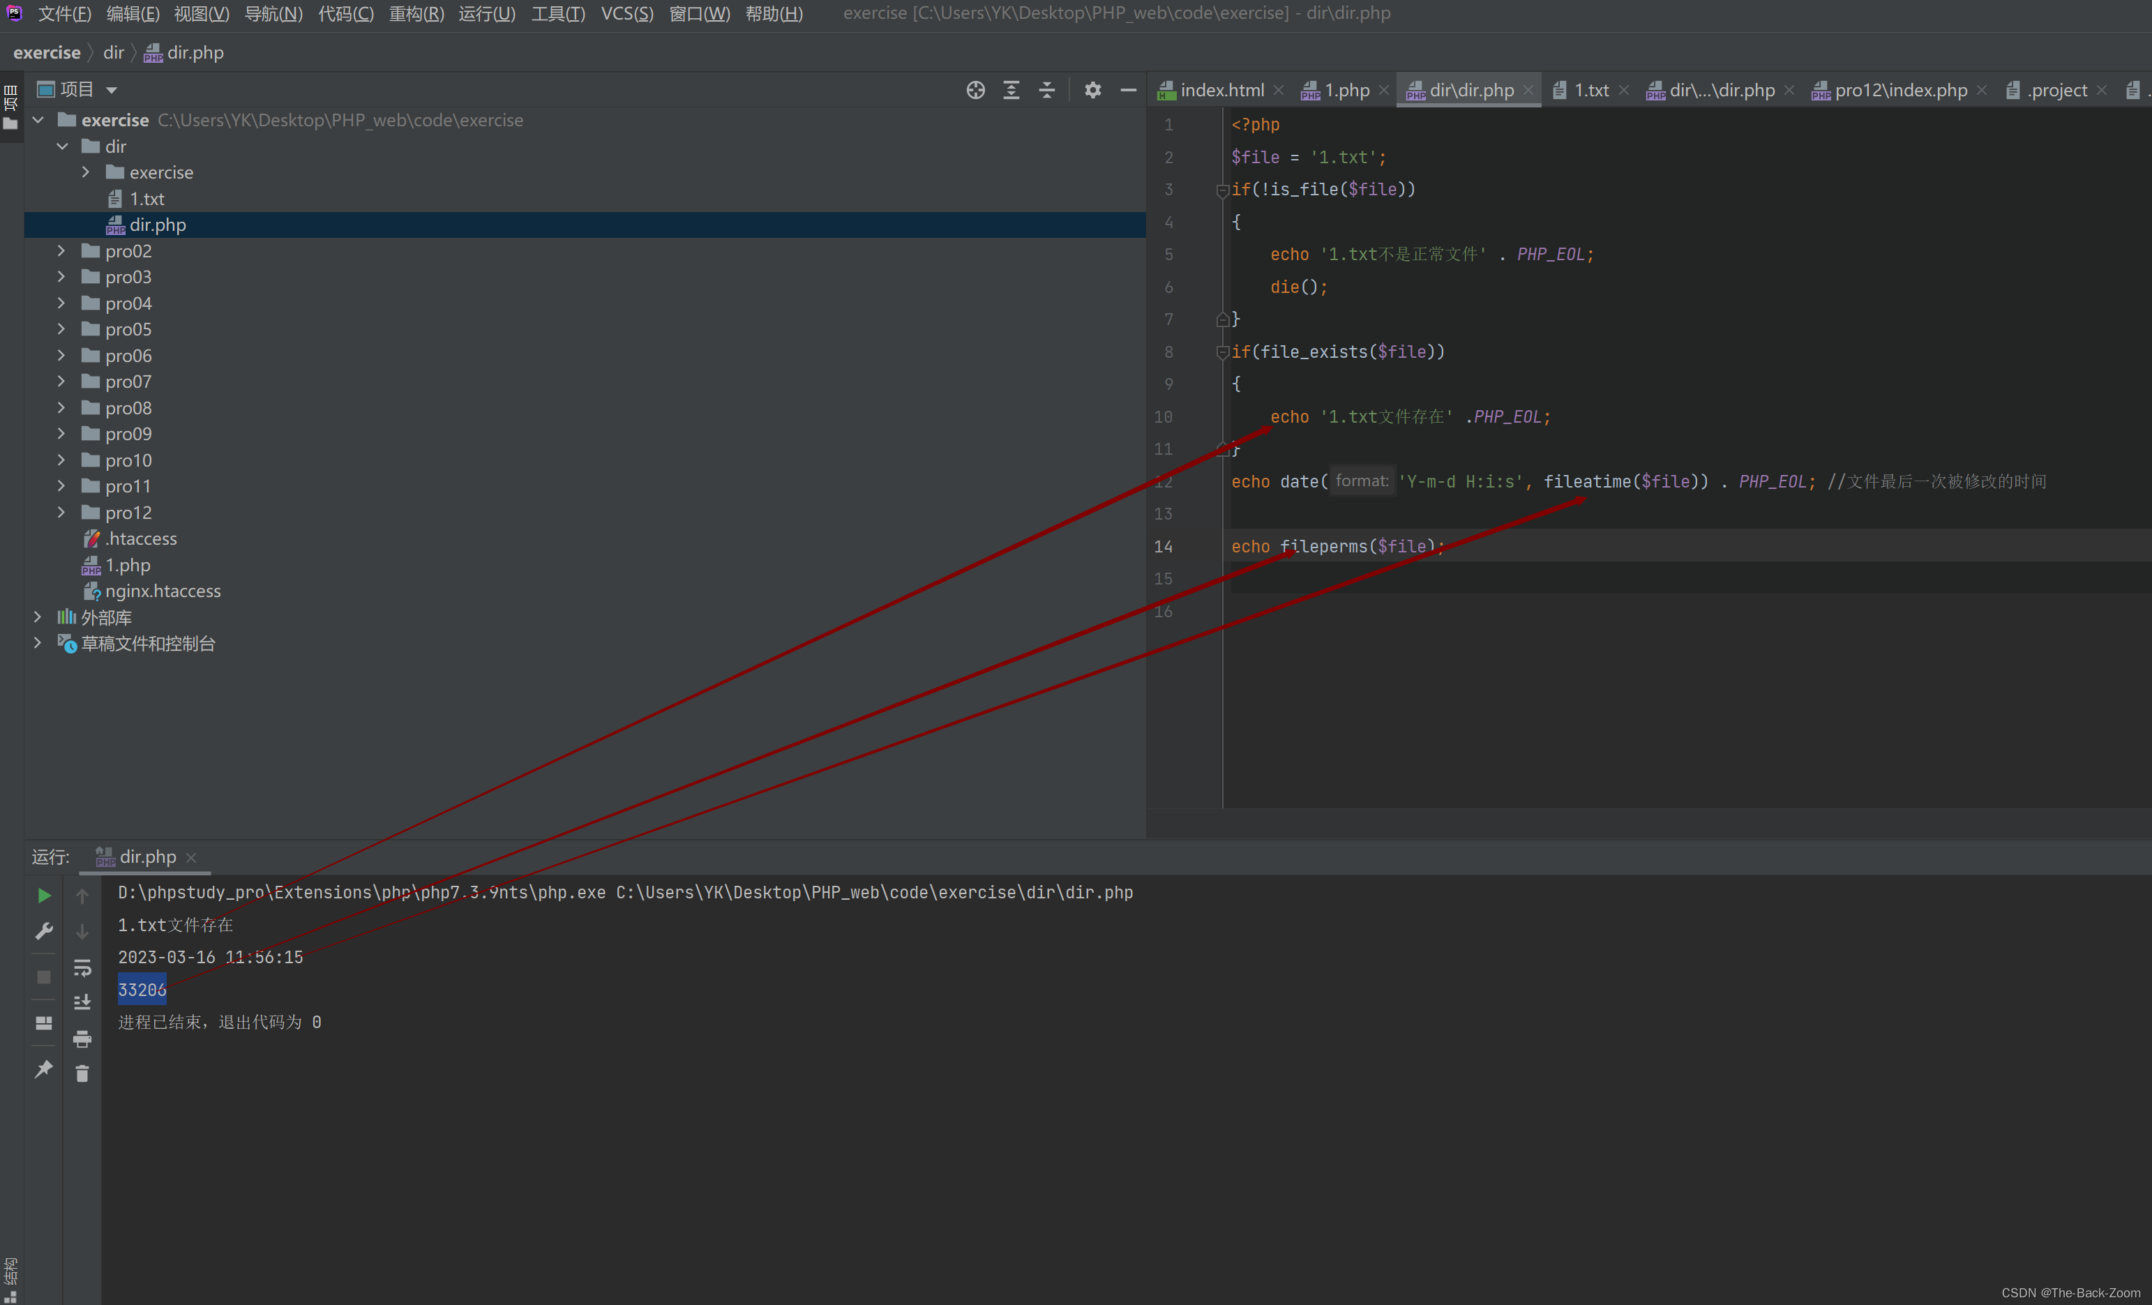2152x1305 pixels.
Task: Click line number 12 in gutter
Action: pyautogui.click(x=1164, y=481)
